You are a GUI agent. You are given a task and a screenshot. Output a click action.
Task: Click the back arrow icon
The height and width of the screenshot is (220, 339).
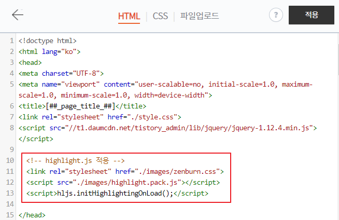[18, 15]
